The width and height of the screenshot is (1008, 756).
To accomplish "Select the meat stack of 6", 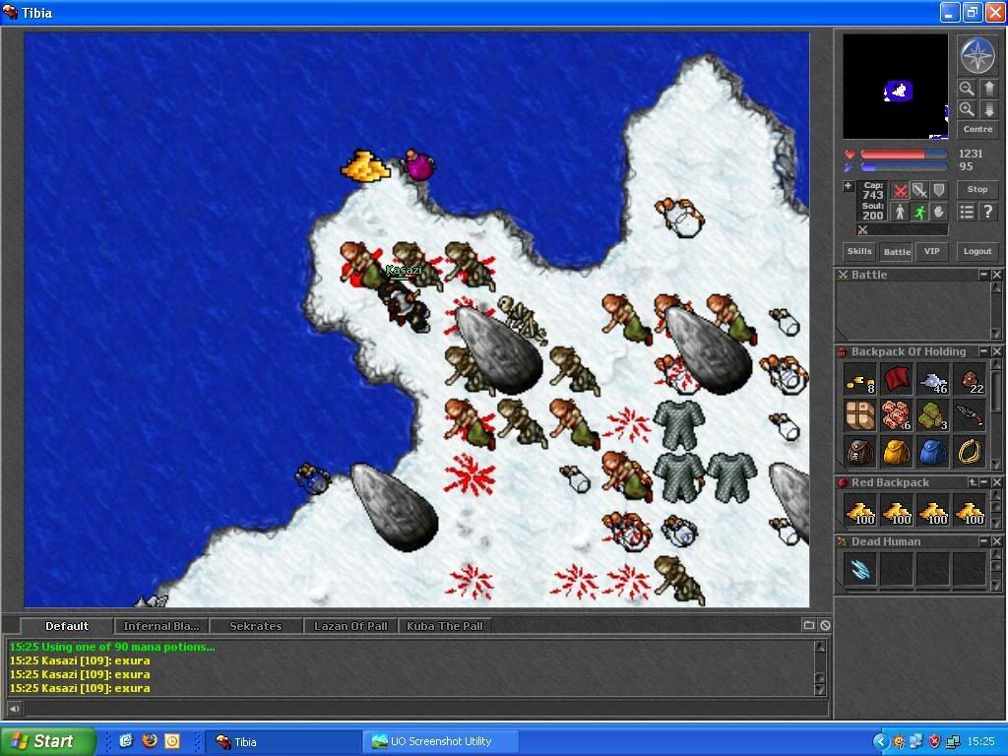I will (897, 416).
